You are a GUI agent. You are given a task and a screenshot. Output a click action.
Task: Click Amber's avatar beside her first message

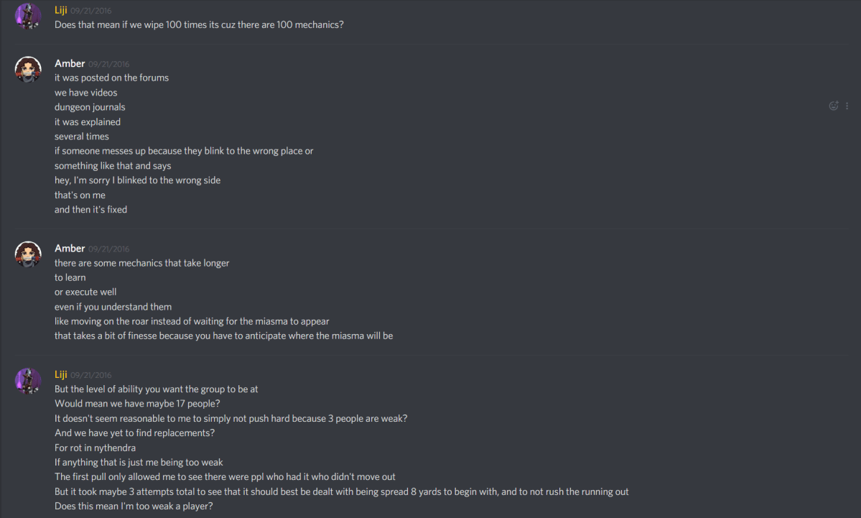point(27,69)
